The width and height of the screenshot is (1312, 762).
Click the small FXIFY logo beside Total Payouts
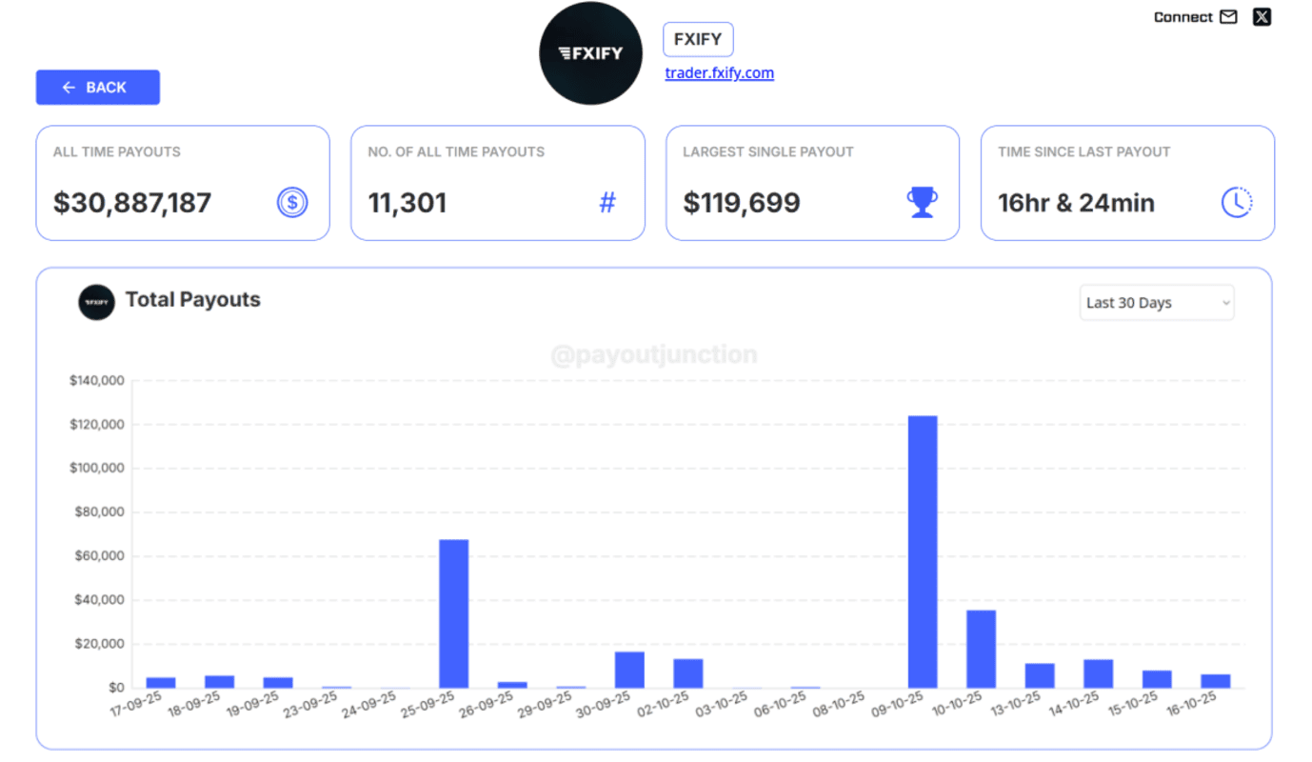[x=96, y=302]
